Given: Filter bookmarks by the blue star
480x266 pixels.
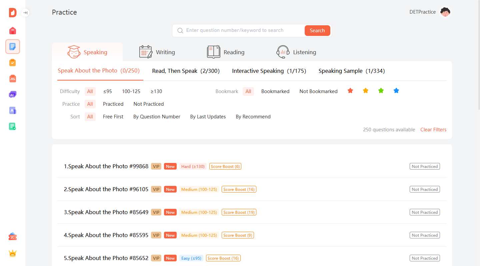Looking at the screenshot, I should tap(396, 91).
